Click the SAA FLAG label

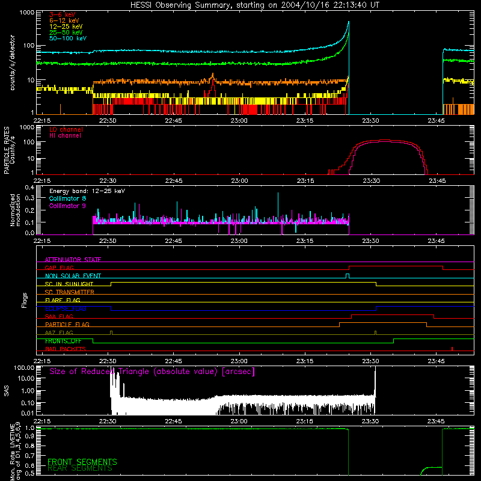tap(59, 316)
